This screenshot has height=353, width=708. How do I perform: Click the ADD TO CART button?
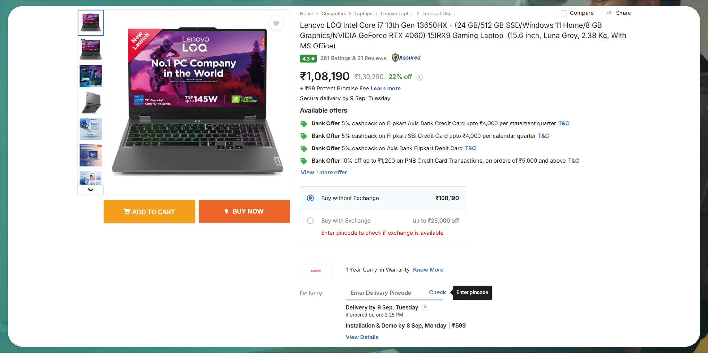tap(149, 212)
